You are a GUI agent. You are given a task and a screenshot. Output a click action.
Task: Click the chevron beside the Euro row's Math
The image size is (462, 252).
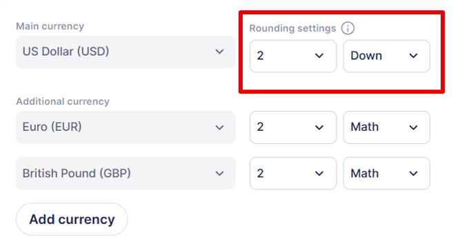(413, 127)
